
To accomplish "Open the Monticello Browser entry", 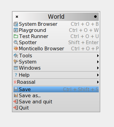I will [56, 48].
